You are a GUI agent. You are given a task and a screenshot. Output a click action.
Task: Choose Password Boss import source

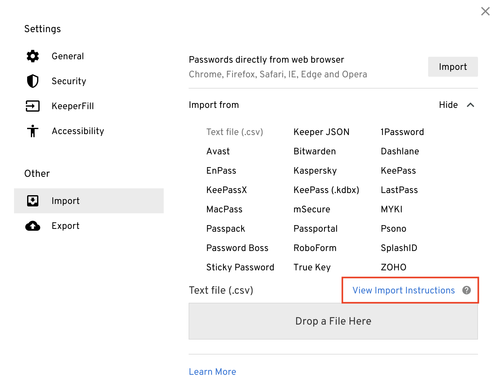237,248
